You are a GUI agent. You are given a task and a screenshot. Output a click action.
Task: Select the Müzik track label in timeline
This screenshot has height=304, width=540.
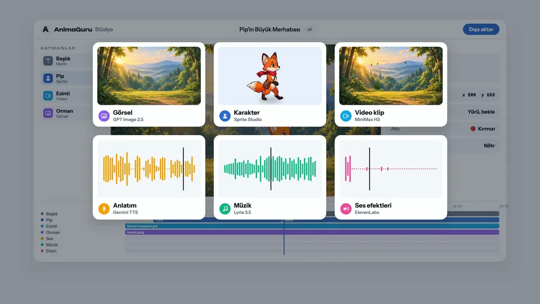tap(52, 245)
